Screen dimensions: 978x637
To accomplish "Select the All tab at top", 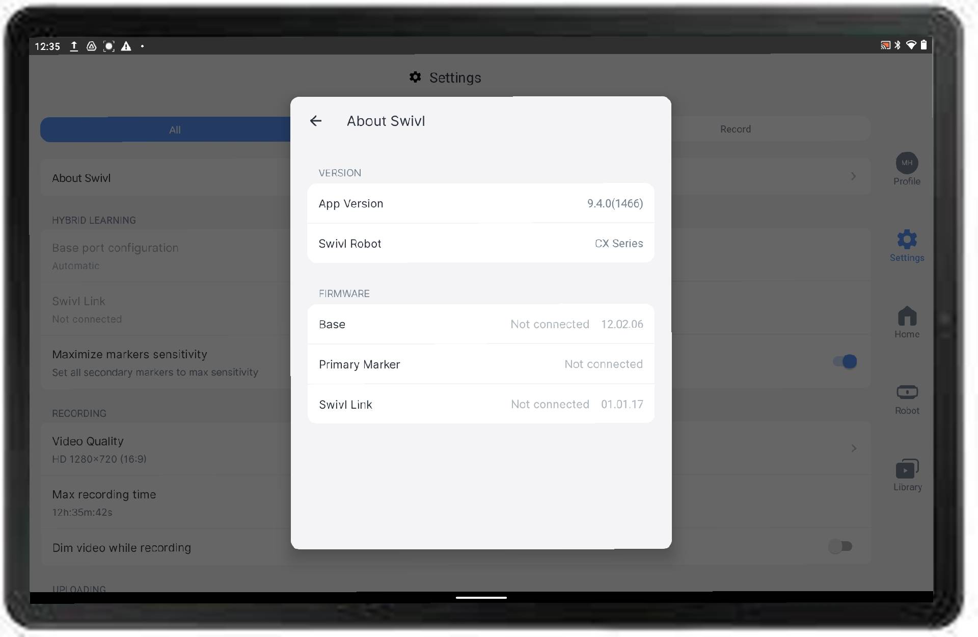I will click(x=175, y=129).
